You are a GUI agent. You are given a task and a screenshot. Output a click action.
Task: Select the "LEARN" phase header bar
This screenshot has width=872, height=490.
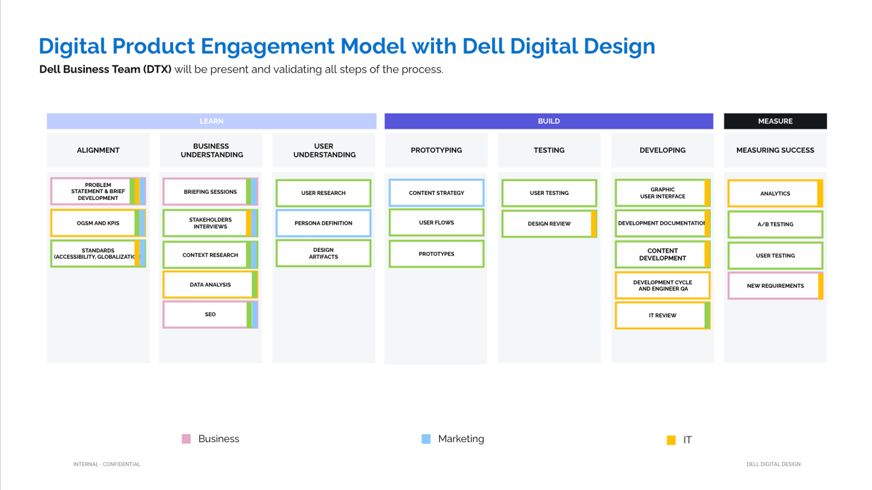(x=211, y=121)
